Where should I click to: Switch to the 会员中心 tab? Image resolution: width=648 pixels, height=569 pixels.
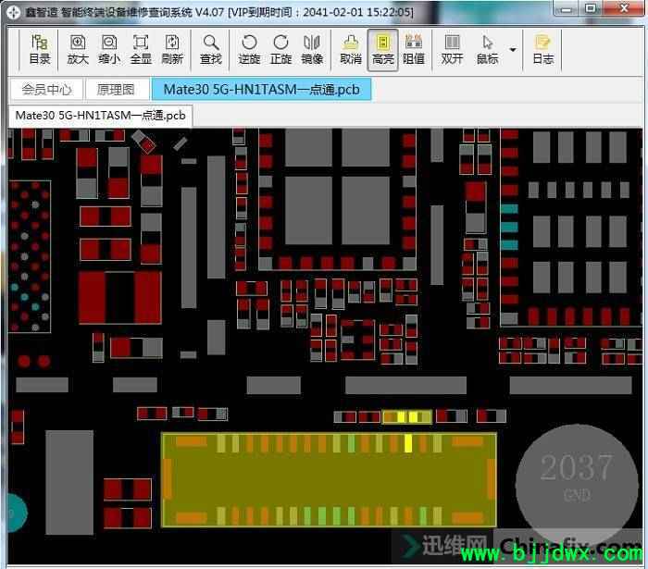46,89
